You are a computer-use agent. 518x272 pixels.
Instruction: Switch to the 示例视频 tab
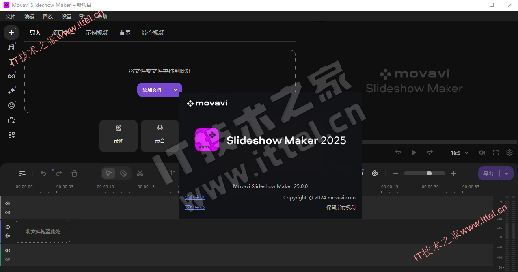pyautogui.click(x=97, y=33)
